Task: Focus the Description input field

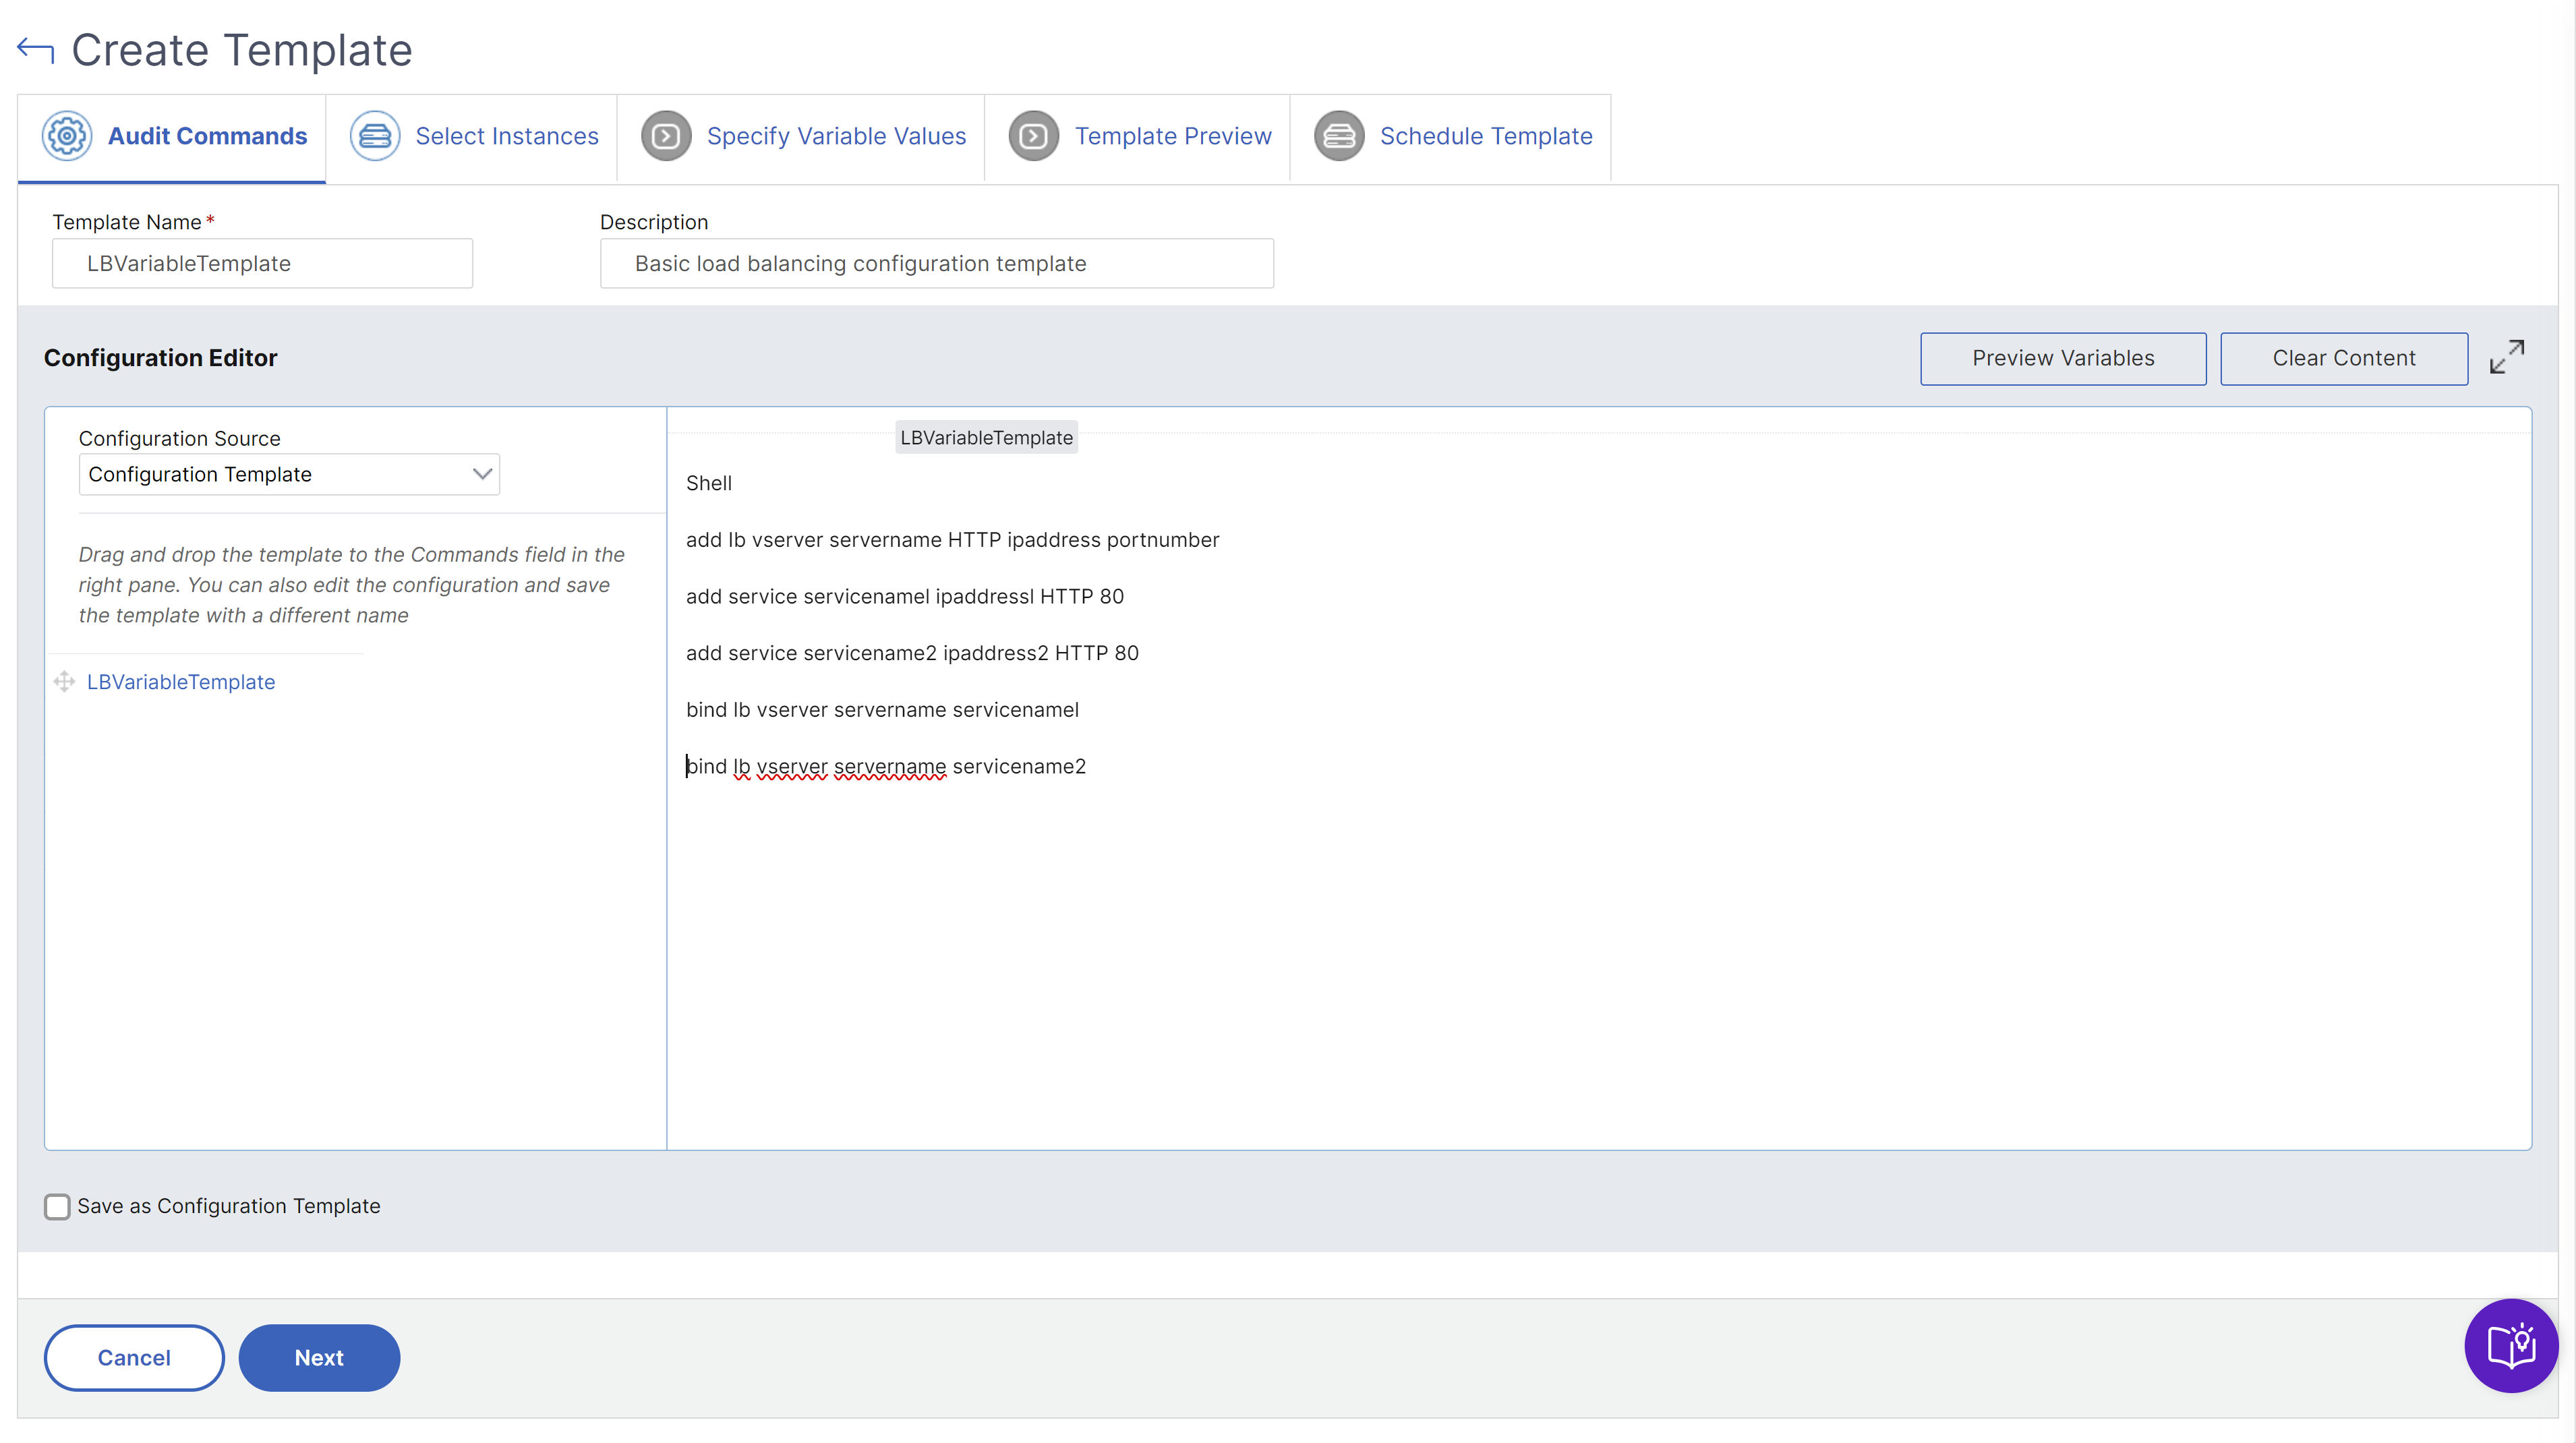Action: pos(937,264)
